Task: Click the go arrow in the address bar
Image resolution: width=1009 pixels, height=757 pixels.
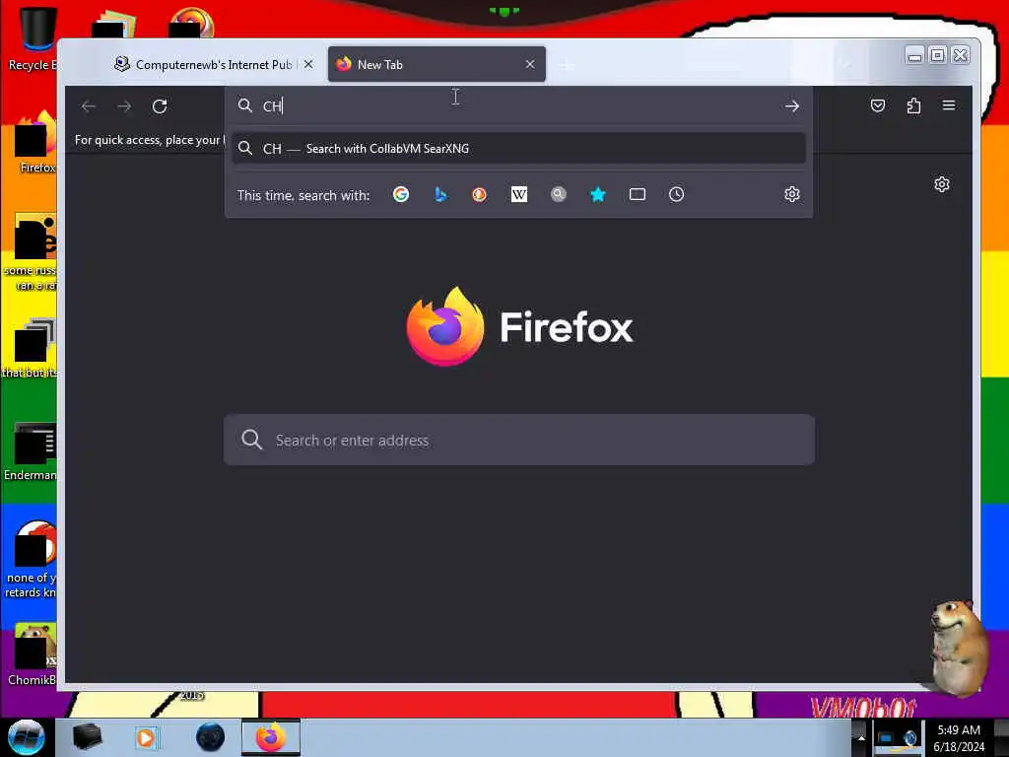Action: pos(792,106)
